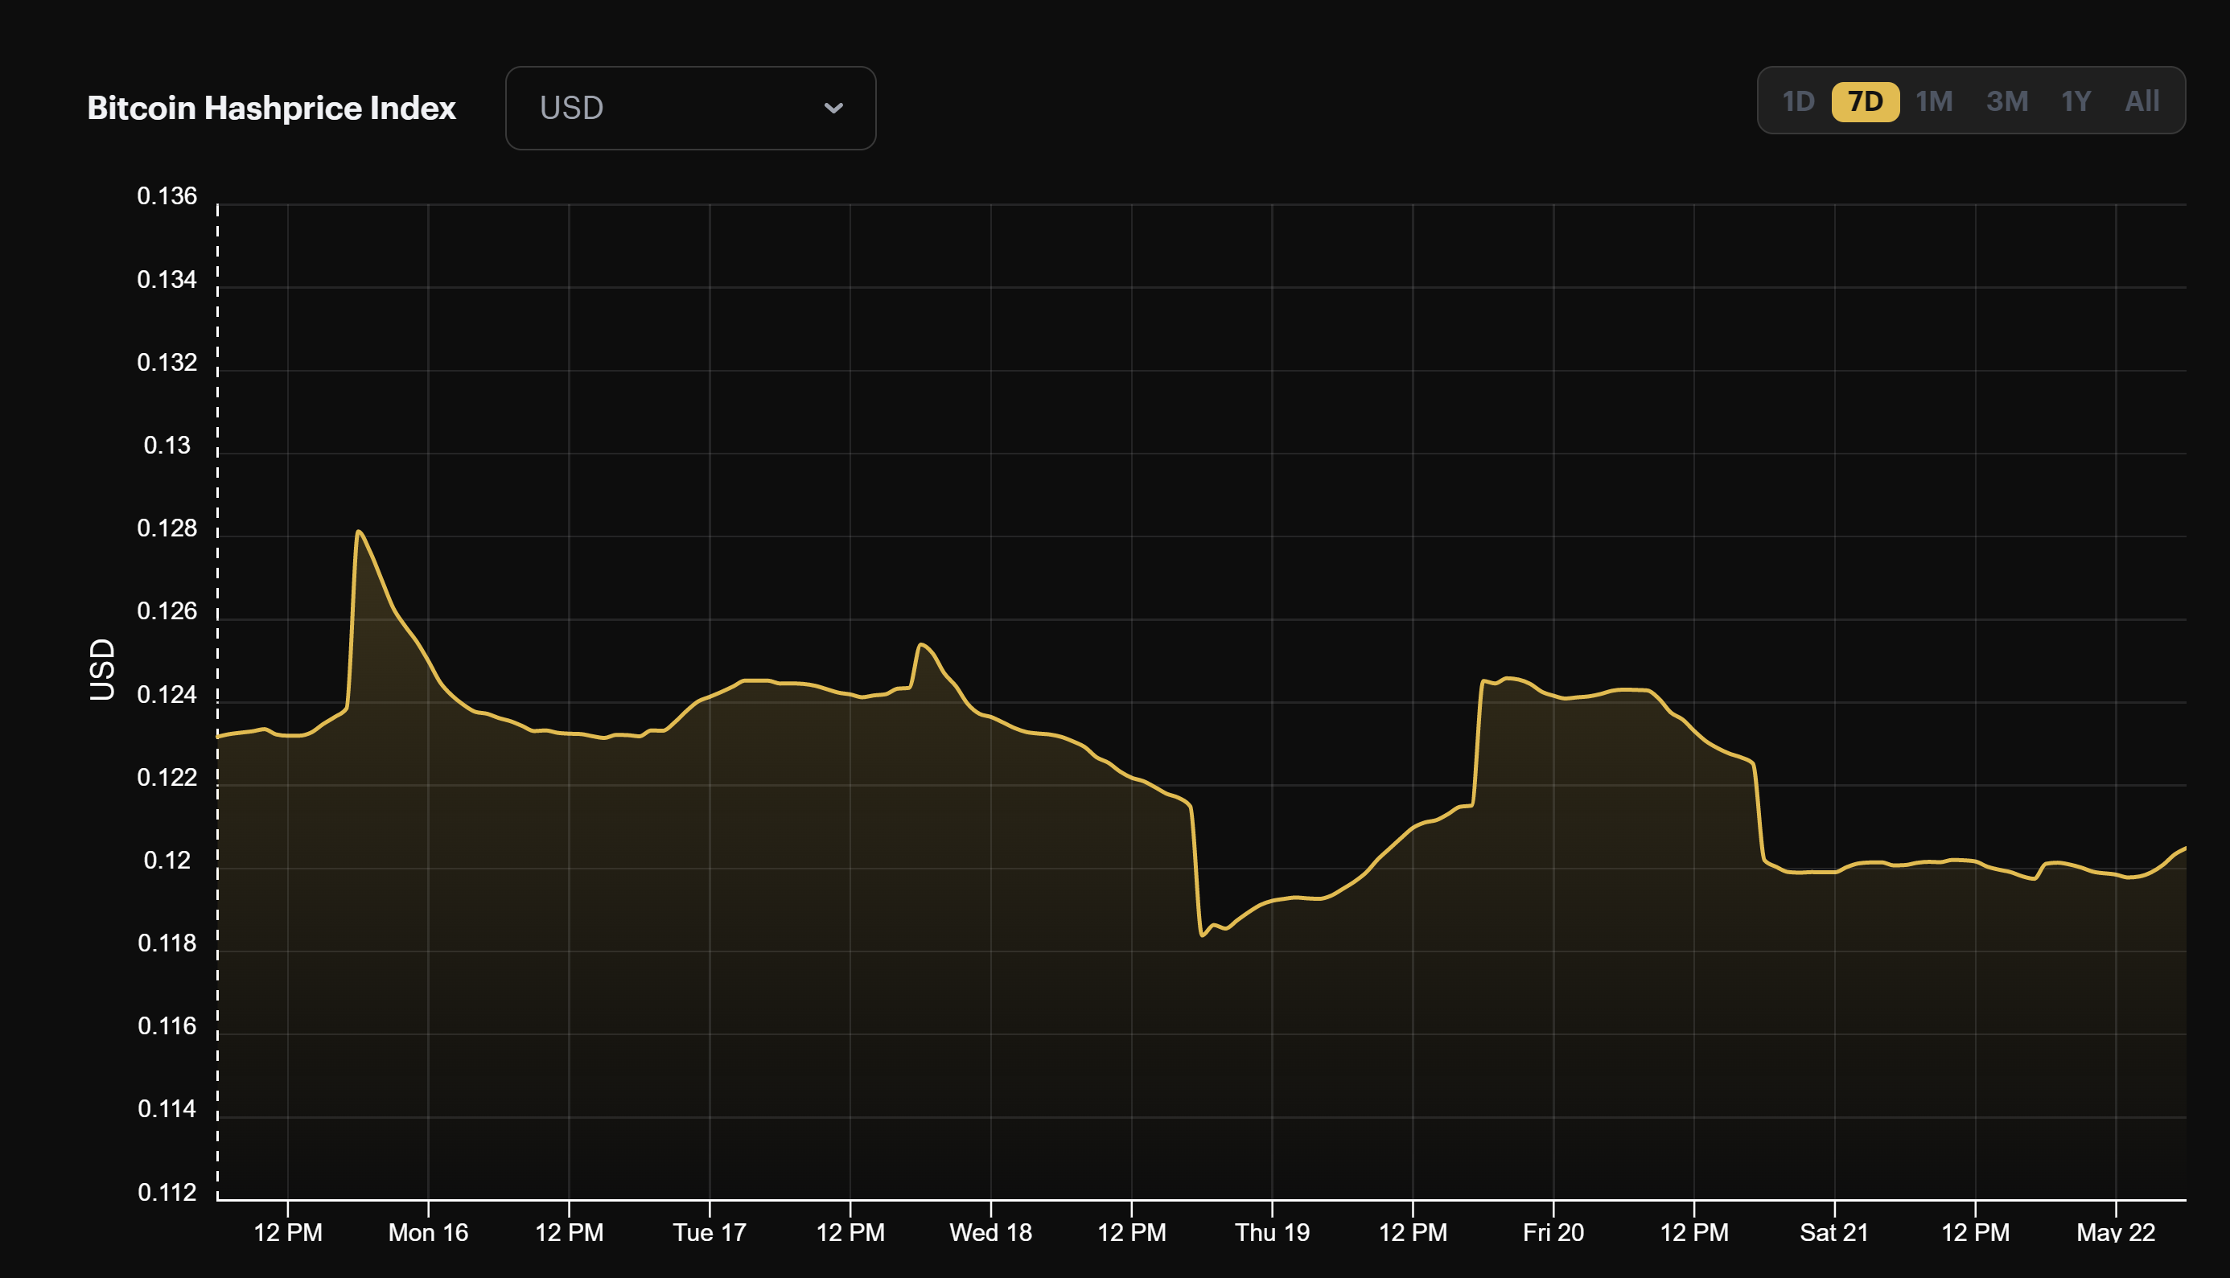Viewport: 2230px width, 1278px height.
Task: Click the 0.134 y-axis value
Action: [167, 279]
